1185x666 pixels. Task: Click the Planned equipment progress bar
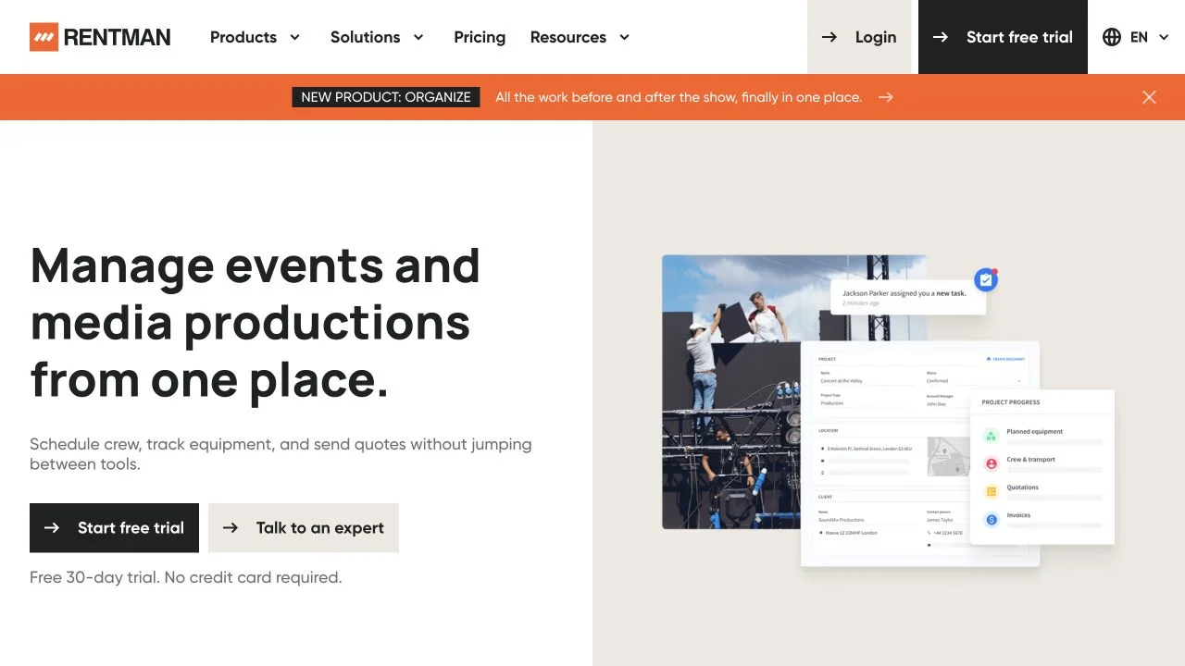tap(1054, 443)
